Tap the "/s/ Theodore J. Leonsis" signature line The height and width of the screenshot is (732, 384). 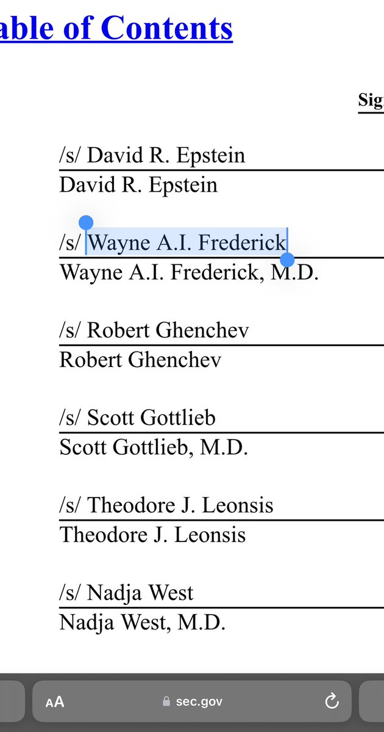coord(166,506)
